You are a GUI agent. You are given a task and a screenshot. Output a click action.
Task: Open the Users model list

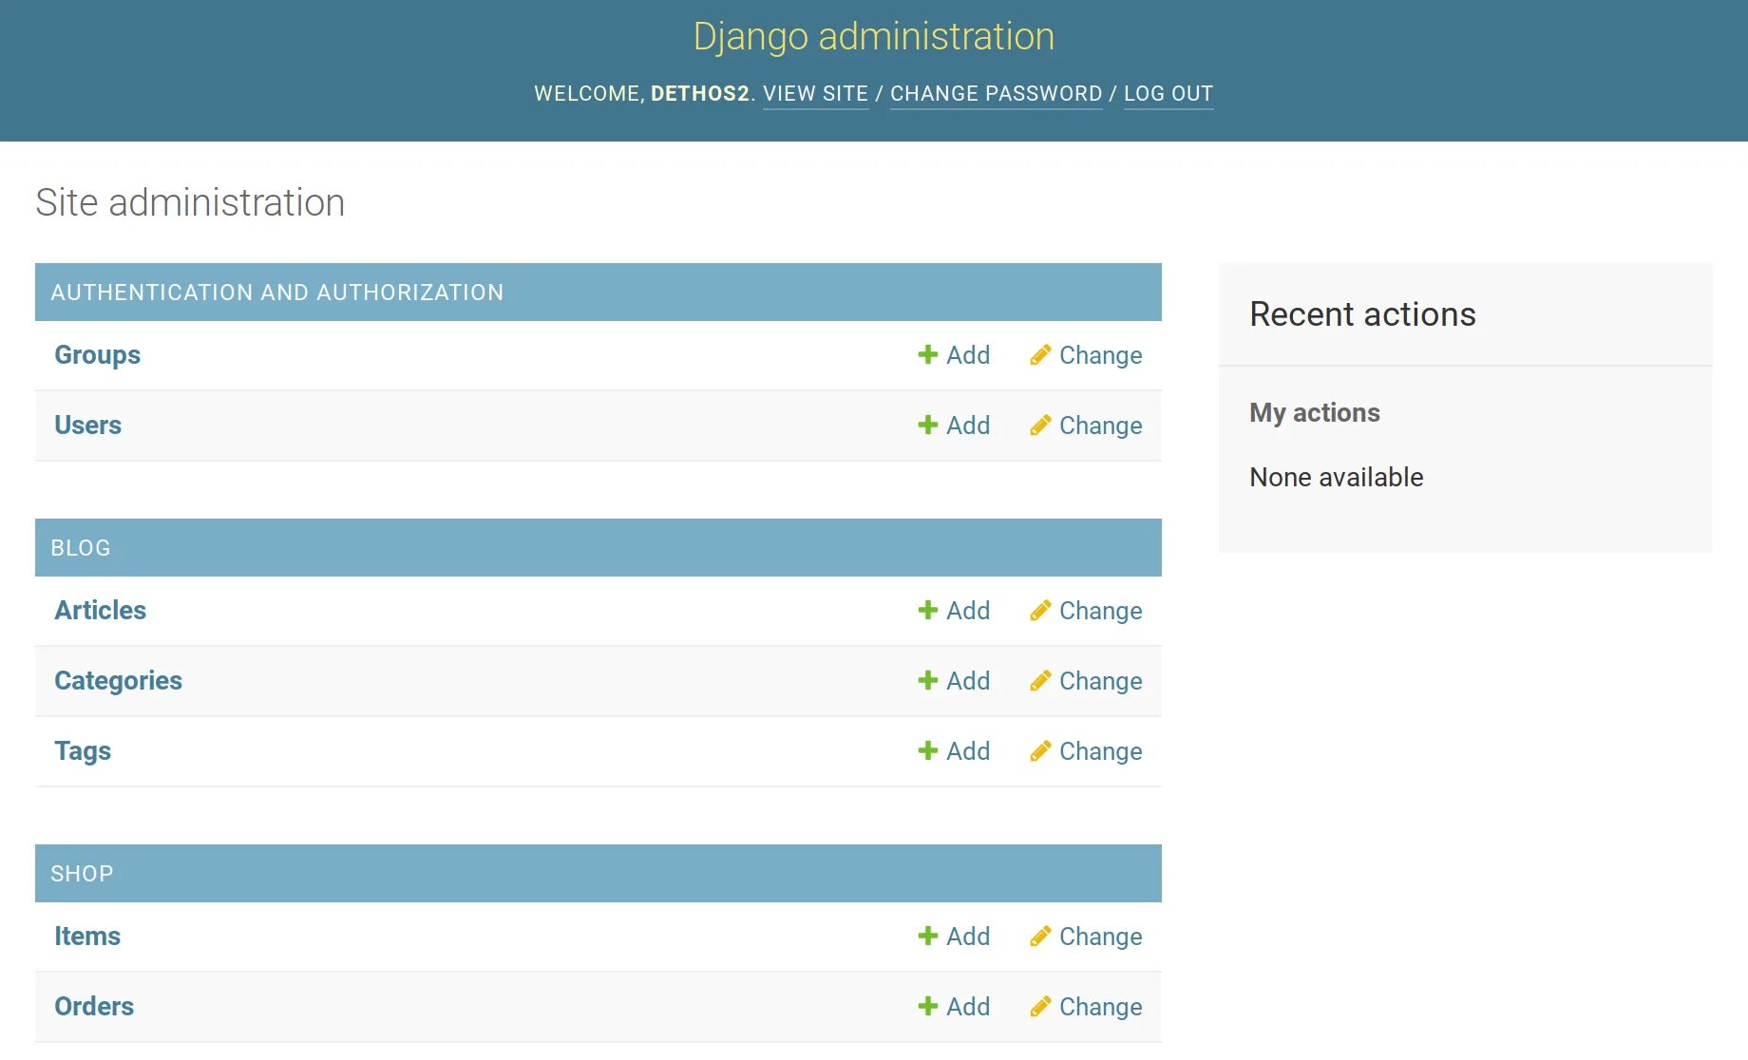[x=87, y=425]
